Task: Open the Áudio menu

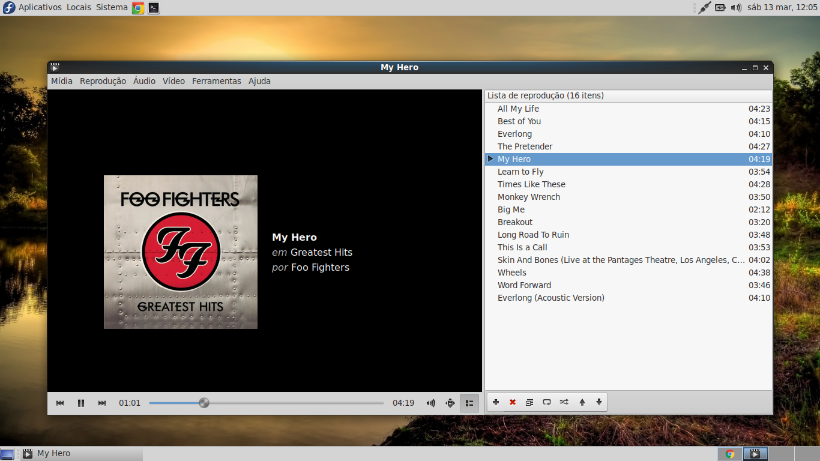Action: click(x=144, y=81)
